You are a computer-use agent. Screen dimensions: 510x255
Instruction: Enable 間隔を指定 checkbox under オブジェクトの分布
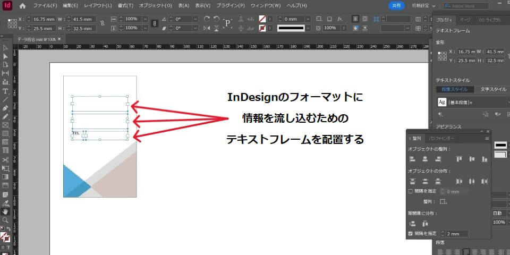410,191
